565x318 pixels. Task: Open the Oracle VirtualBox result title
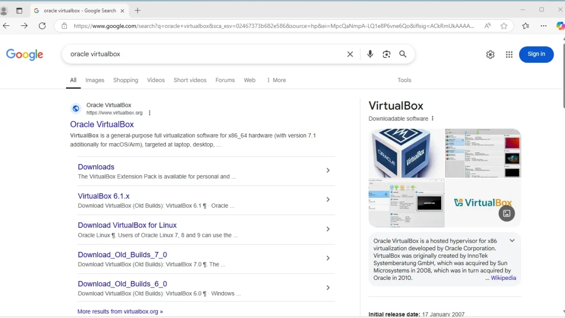[x=102, y=124]
